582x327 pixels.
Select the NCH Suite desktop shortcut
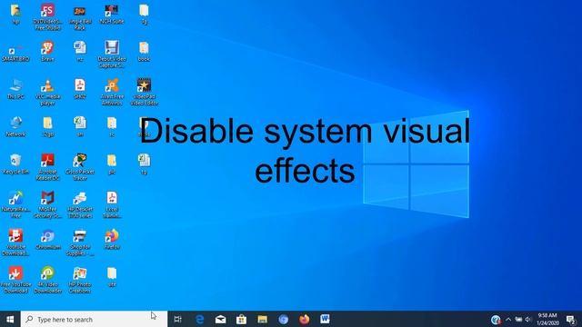coord(112,15)
